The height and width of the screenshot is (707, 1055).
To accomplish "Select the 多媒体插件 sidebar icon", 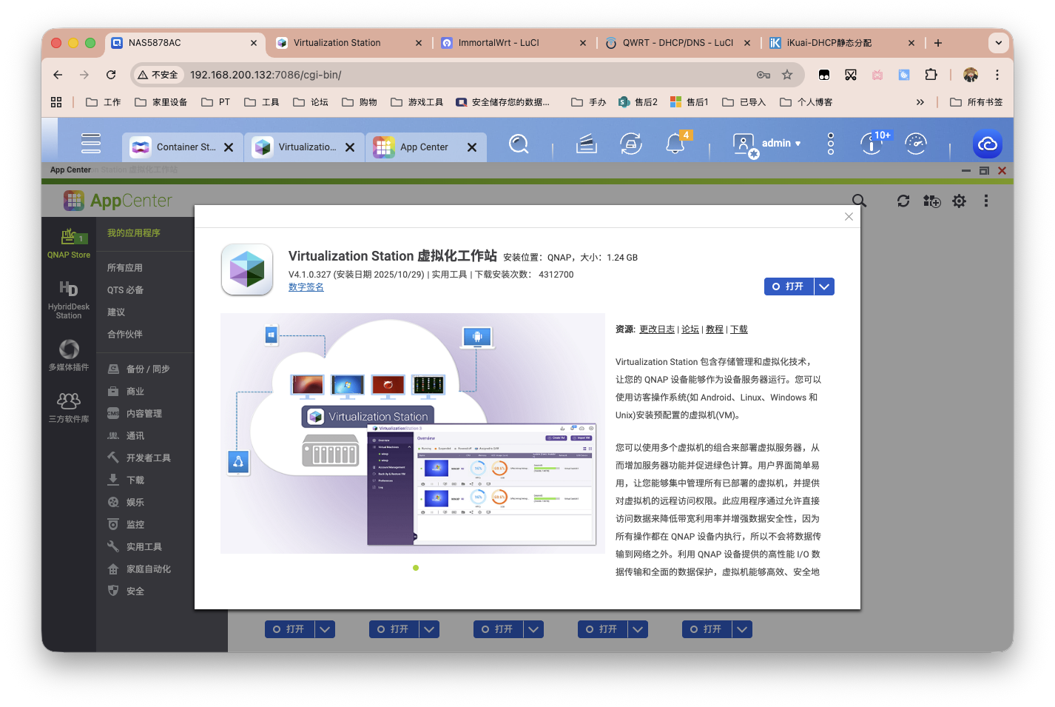I will 68,355.
